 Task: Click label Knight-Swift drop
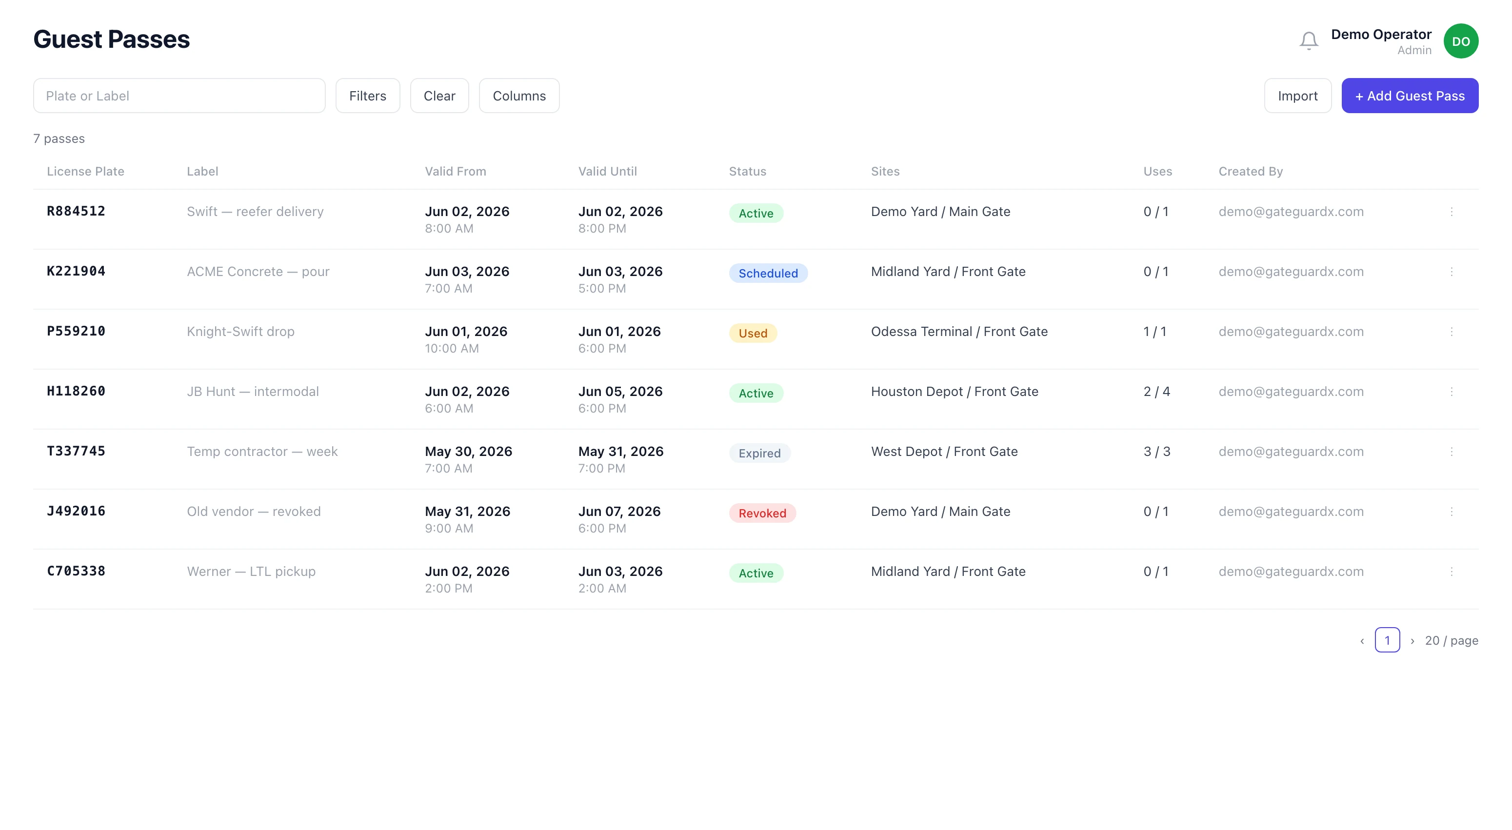click(240, 331)
